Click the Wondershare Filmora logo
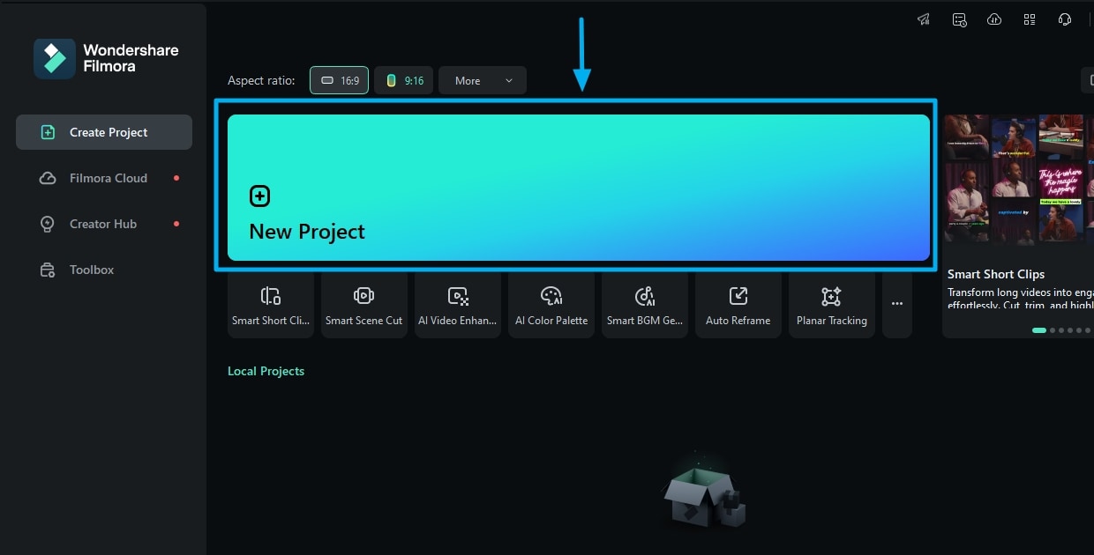Viewport: 1094px width, 555px height. click(106, 58)
